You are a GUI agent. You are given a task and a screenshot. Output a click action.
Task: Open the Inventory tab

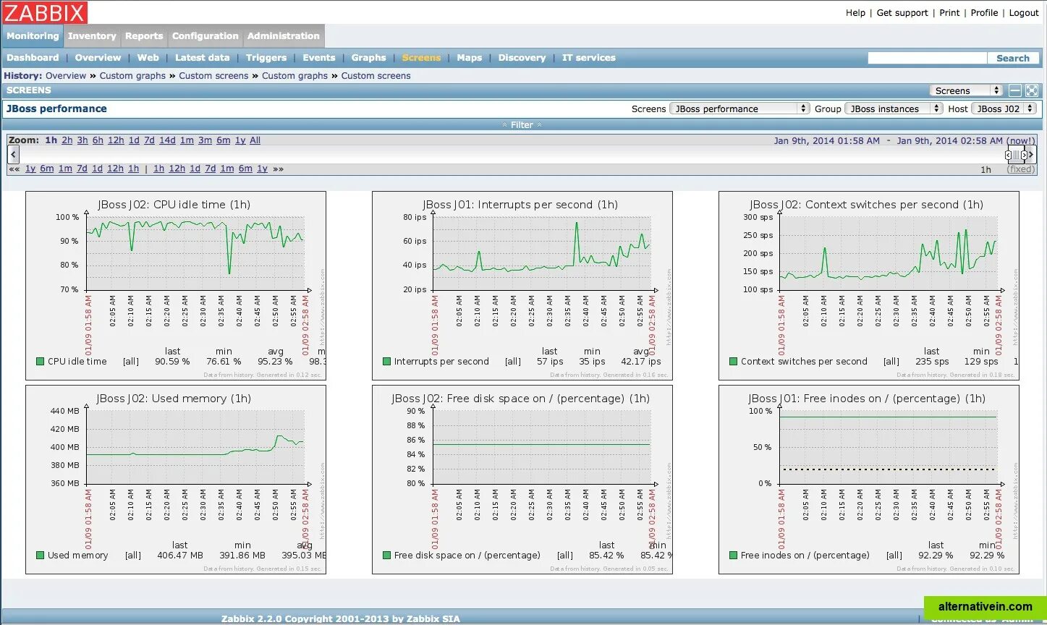coord(92,36)
